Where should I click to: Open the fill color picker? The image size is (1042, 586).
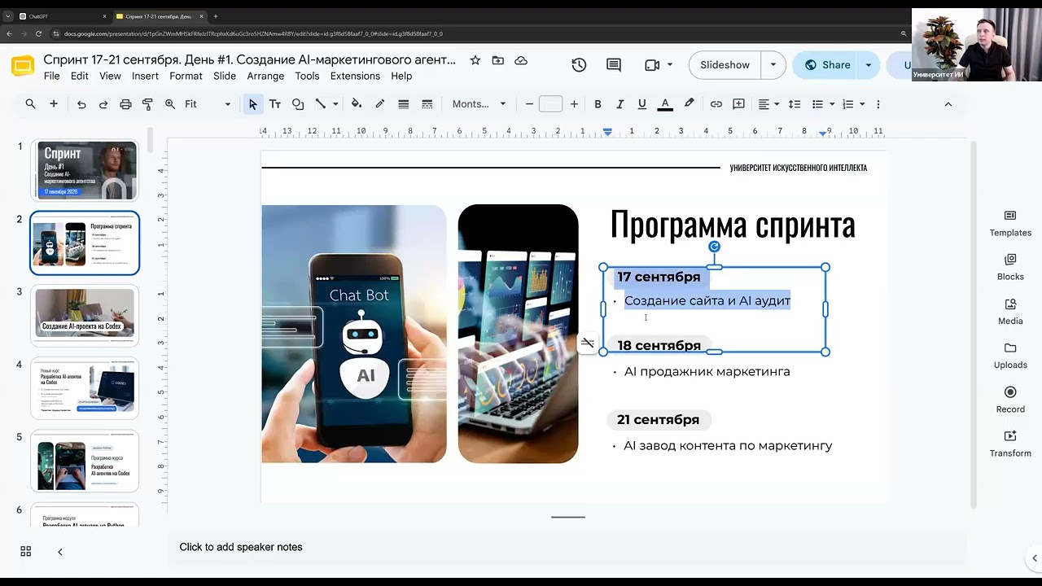(357, 104)
